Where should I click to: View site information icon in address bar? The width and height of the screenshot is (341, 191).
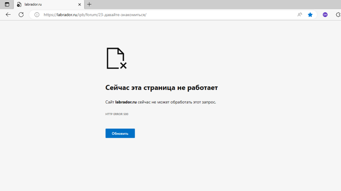(x=37, y=15)
